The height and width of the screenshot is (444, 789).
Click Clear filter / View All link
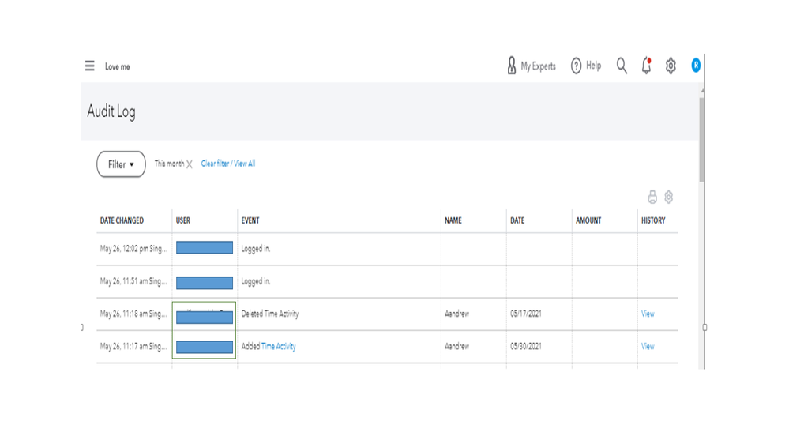(228, 164)
